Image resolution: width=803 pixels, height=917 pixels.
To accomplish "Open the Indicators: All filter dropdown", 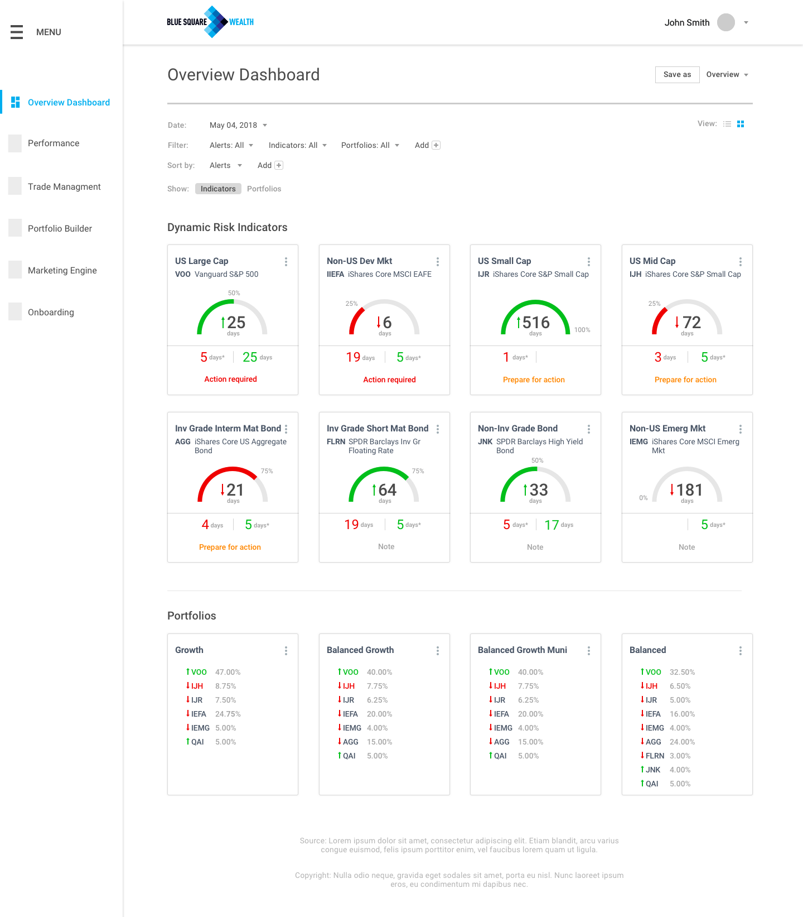I will [x=298, y=145].
